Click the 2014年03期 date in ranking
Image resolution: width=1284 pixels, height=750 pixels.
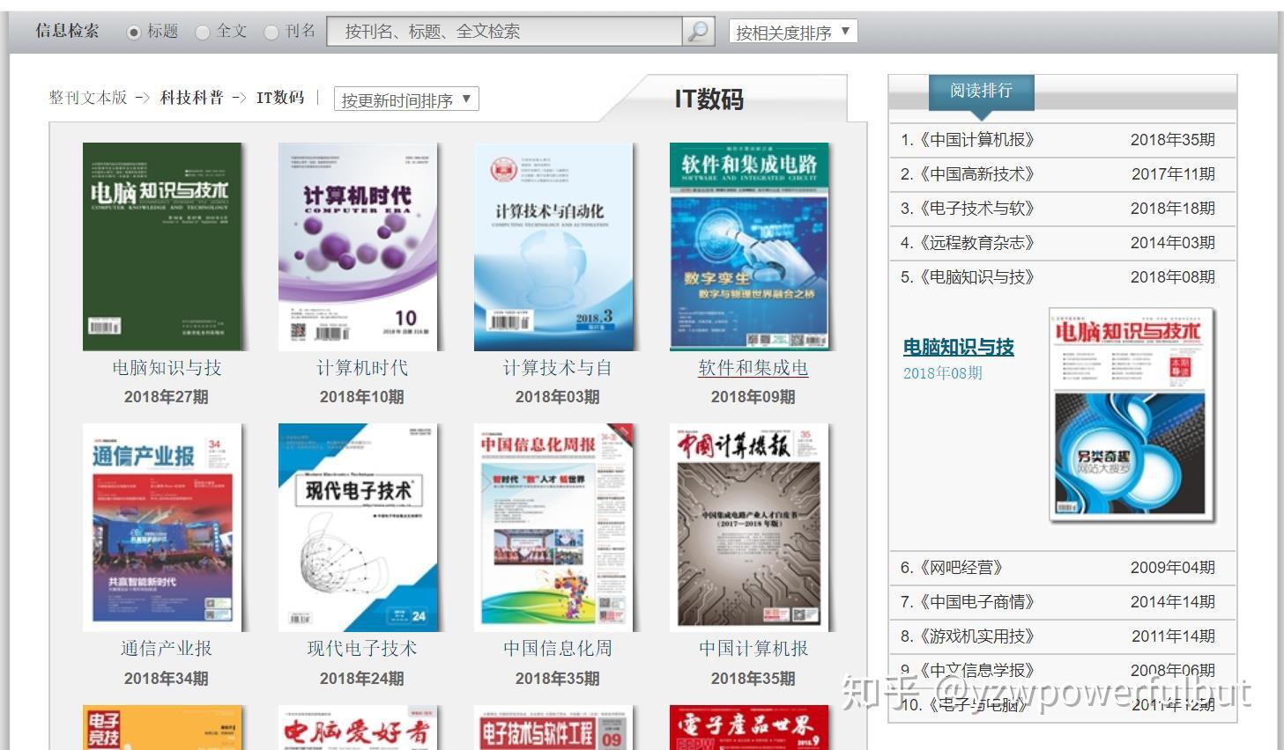1173,243
